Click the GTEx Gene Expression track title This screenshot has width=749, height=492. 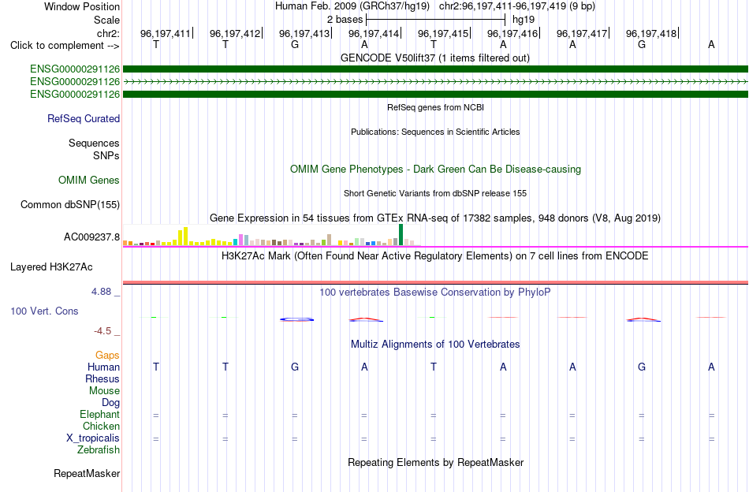tap(435, 218)
